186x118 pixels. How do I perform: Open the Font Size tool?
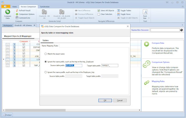145,14
